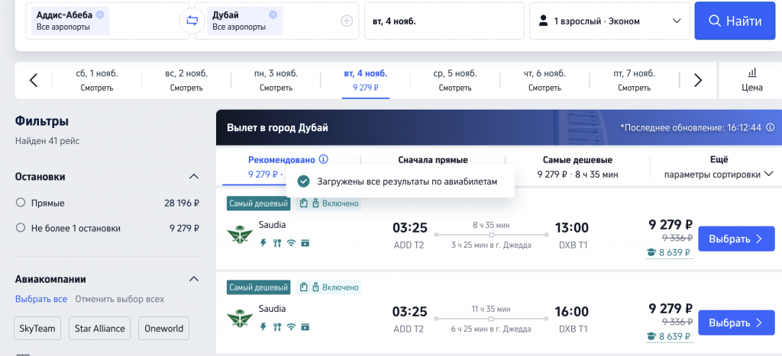
Task: Open the 1 взрослый · Эконом dropdown
Action: (608, 21)
